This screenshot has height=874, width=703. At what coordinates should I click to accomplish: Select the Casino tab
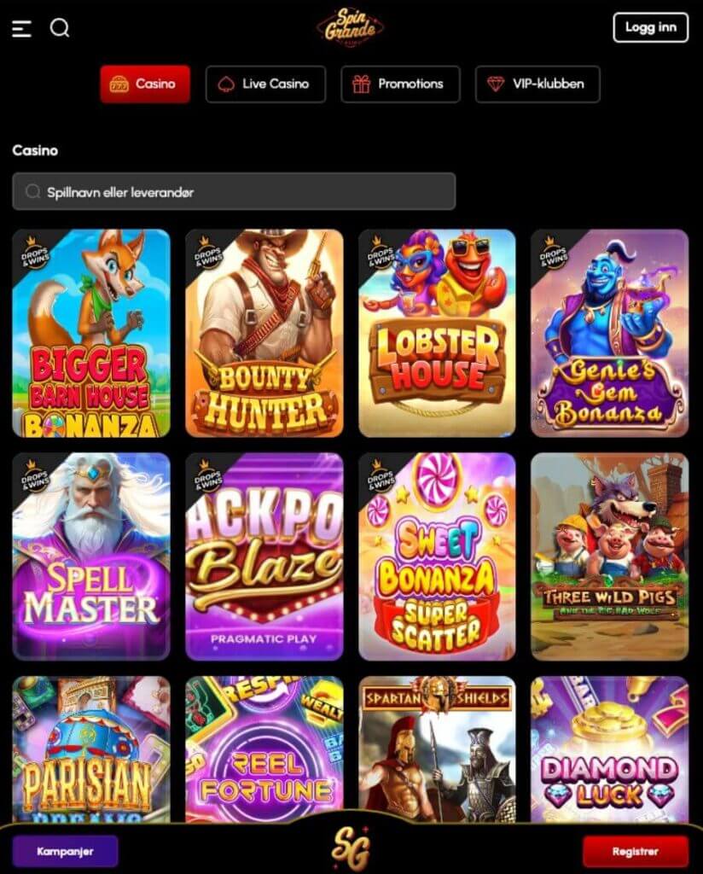tap(145, 84)
